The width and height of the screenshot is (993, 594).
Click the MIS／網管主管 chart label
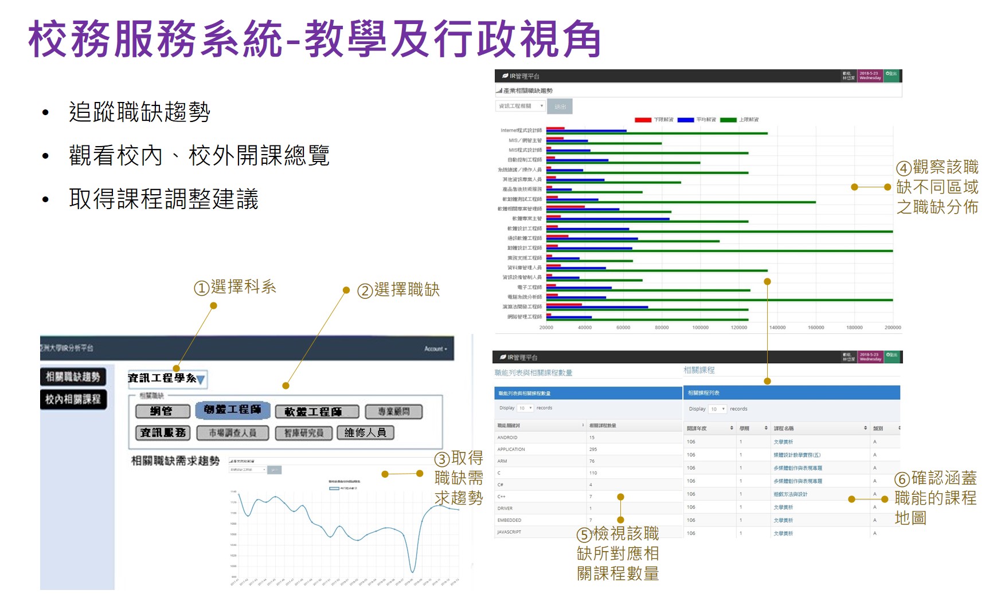(525, 140)
